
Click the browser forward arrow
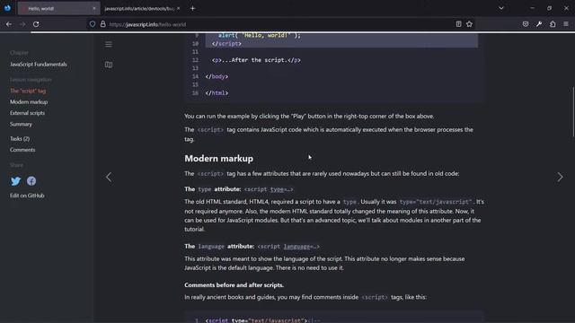22,24
